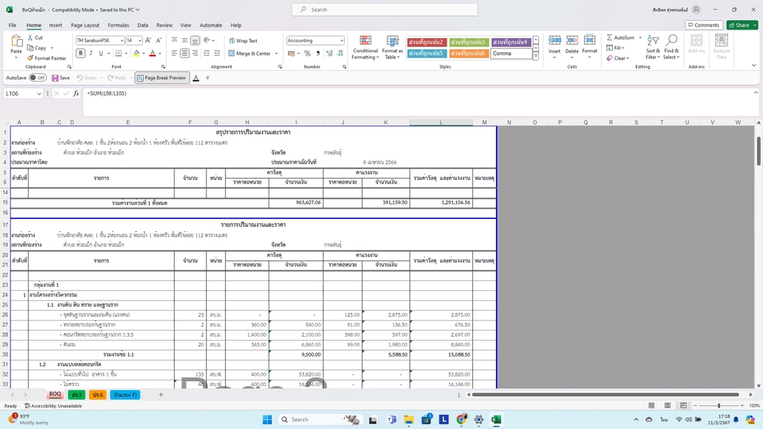Open Name Box dropdown
Screen dimensions: 763x429
click(38, 94)
